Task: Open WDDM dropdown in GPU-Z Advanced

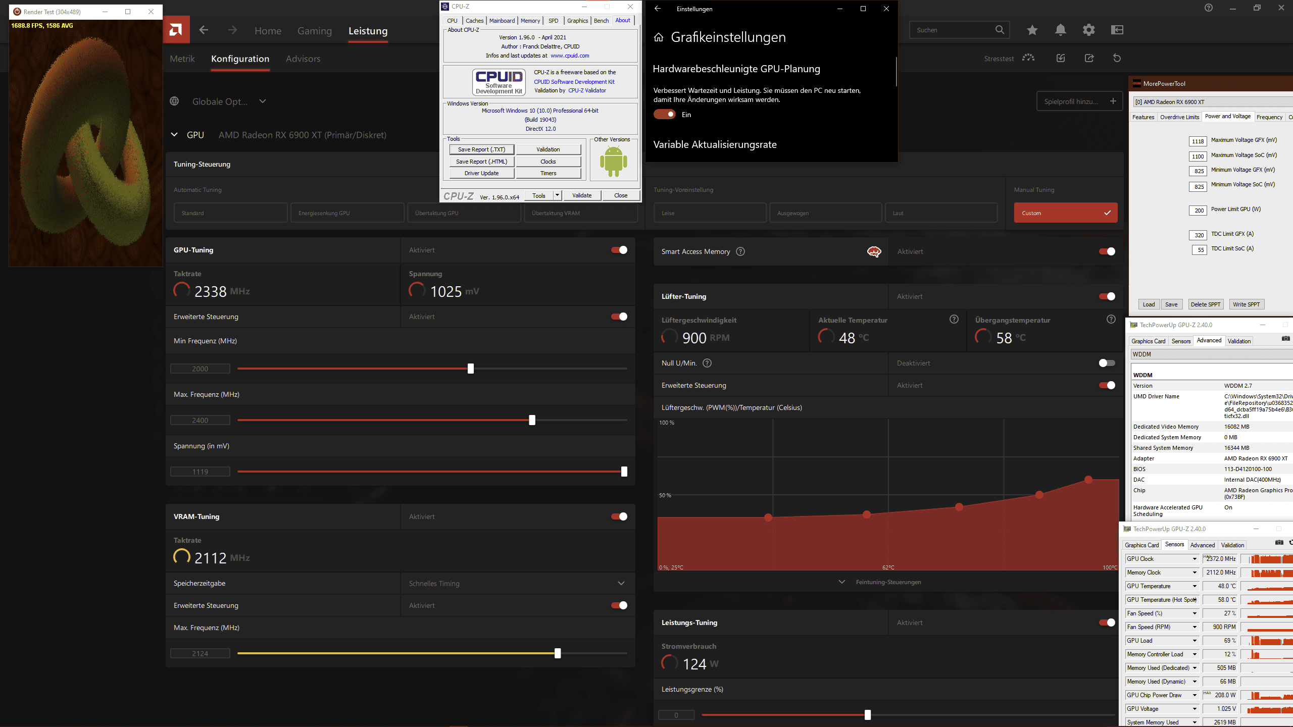Action: 1211,354
